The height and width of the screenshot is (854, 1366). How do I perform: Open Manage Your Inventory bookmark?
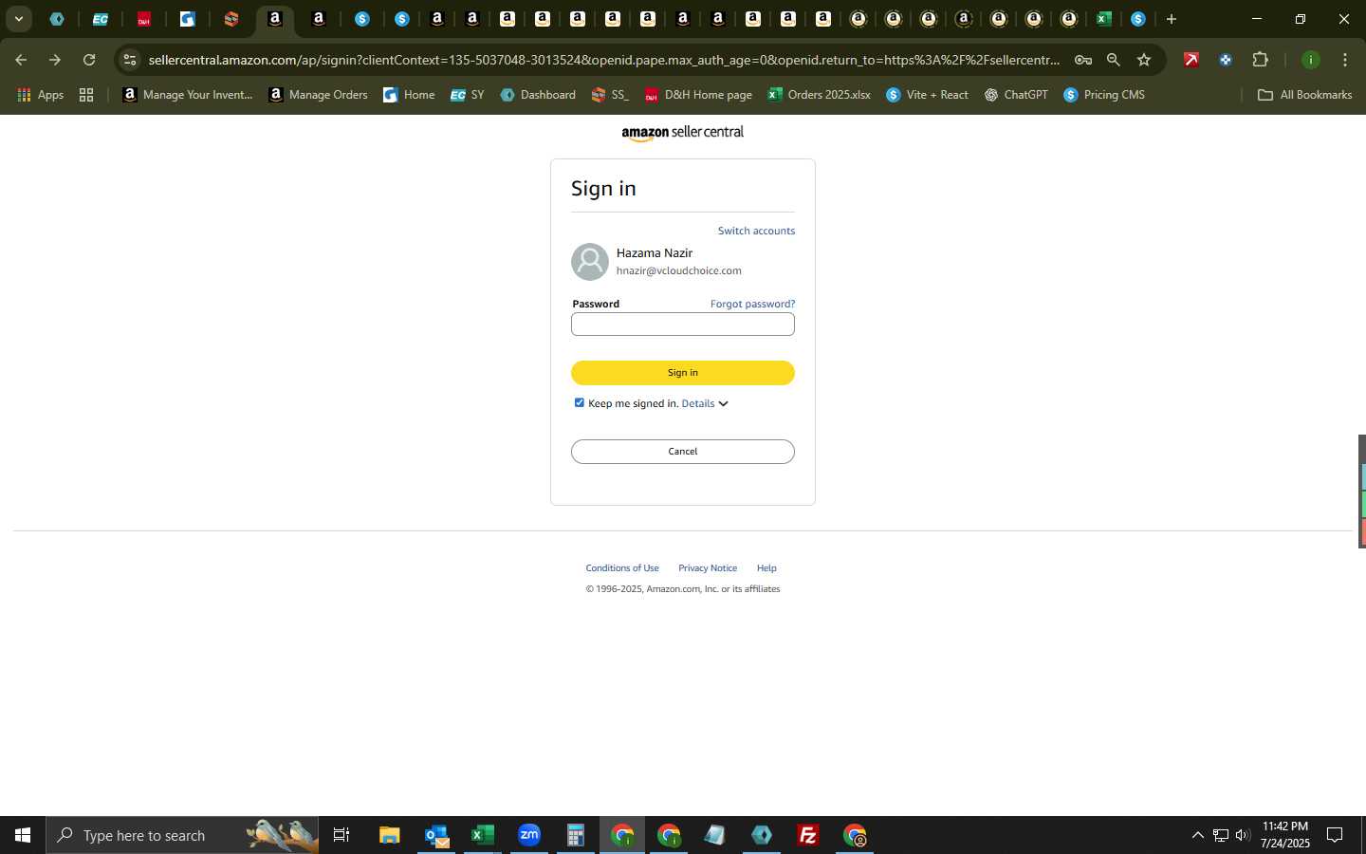tap(188, 95)
